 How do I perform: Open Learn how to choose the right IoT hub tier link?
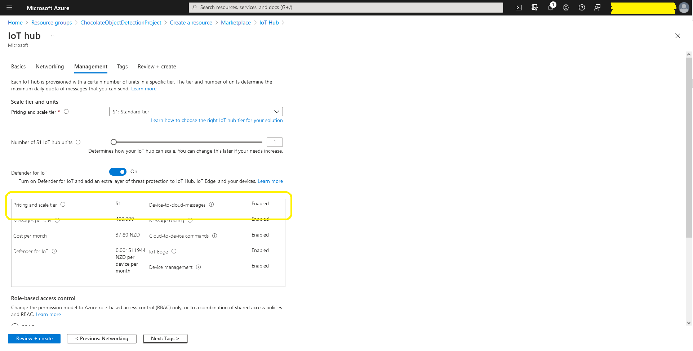click(217, 121)
